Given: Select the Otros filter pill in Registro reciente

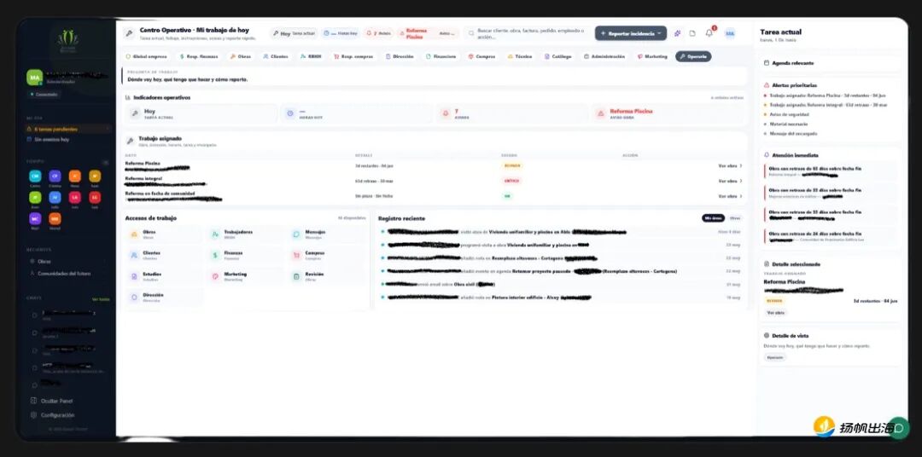Looking at the screenshot, I should point(735,218).
